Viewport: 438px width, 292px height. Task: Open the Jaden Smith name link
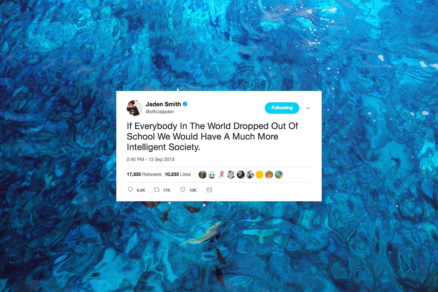(x=163, y=104)
